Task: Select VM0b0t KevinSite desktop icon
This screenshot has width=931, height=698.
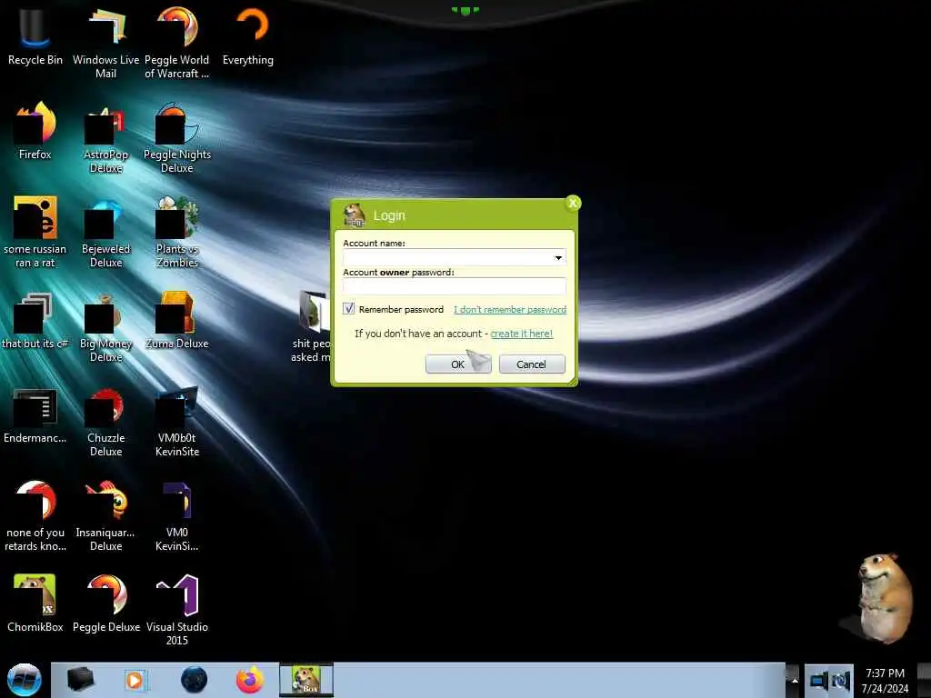Action: coord(177,422)
